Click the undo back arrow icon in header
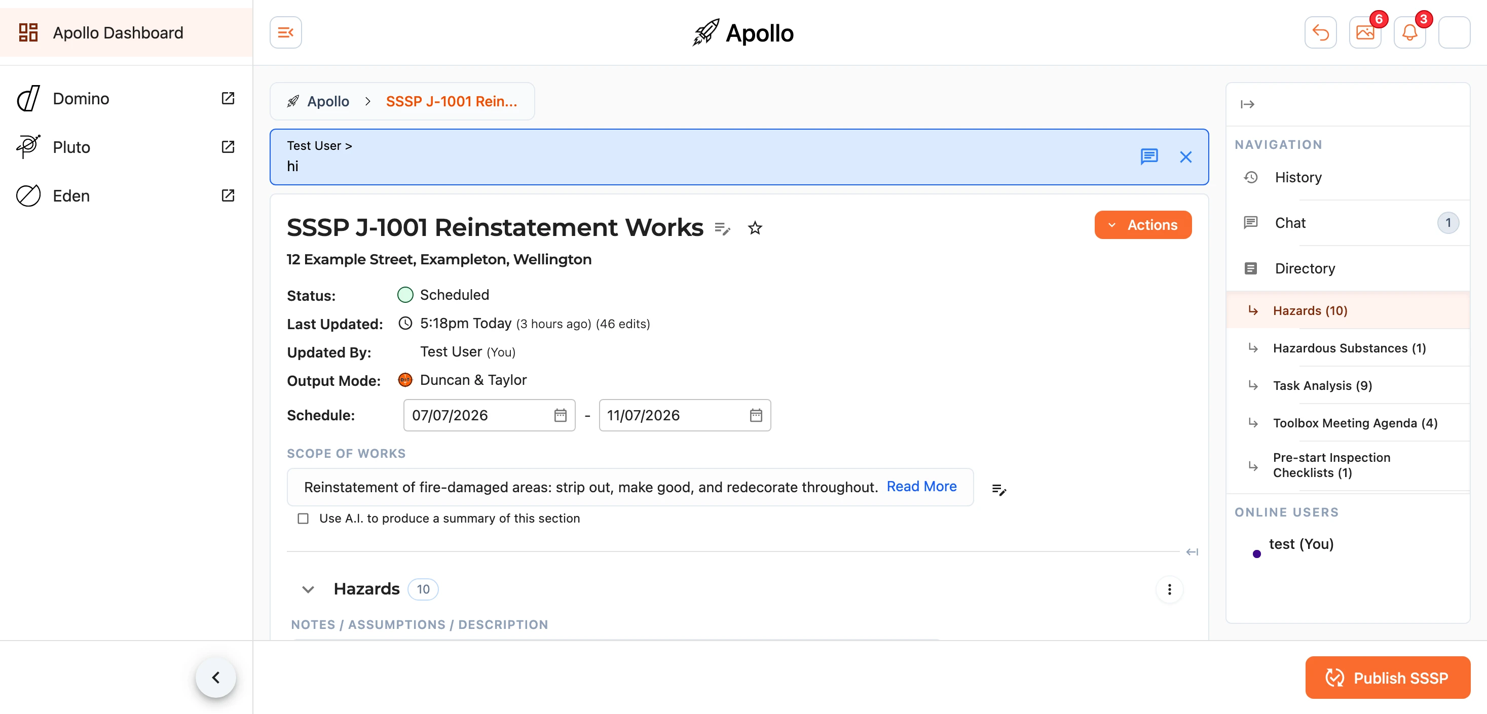This screenshot has height=714, width=1487. pyautogui.click(x=1320, y=32)
